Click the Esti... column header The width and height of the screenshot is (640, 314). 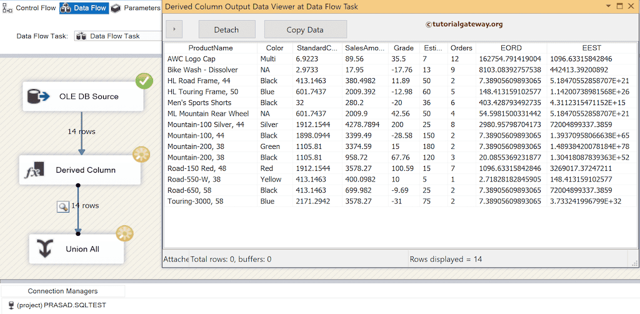[434, 48]
